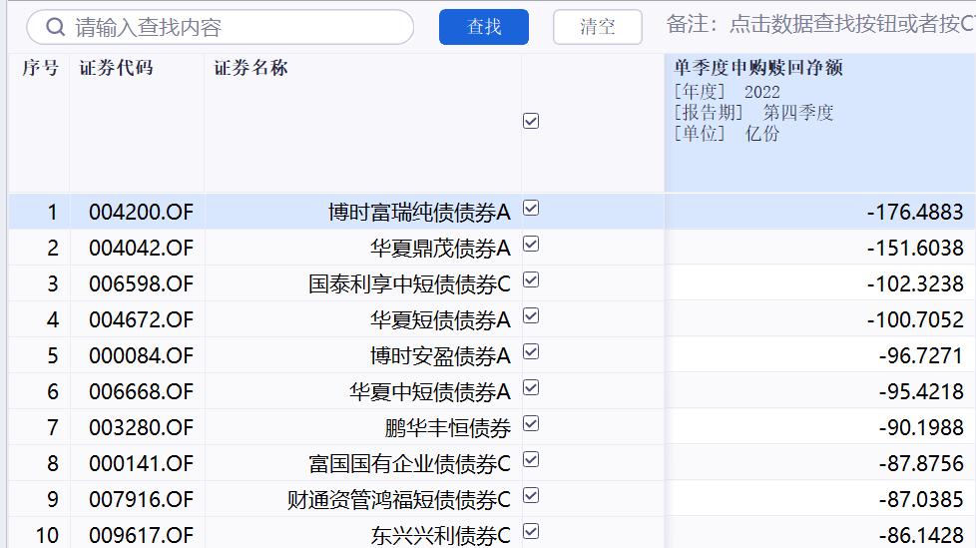This screenshot has height=548, width=976.
Task: Toggle checkbox for 东兴兴利债券C
Action: coord(531,532)
